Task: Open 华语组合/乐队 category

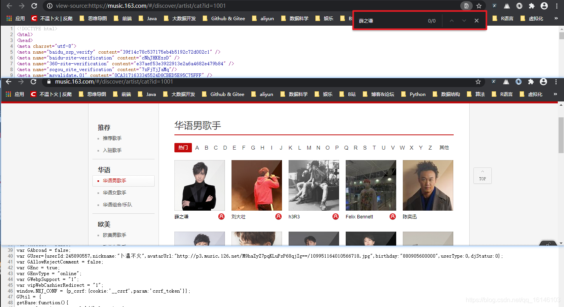Action: (118, 204)
